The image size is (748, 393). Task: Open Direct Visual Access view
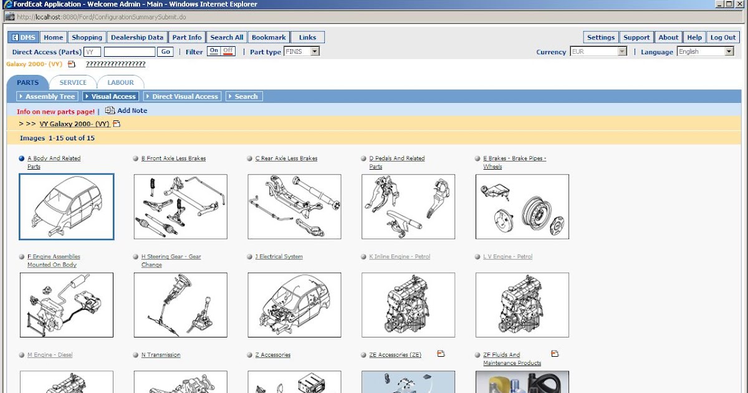tap(182, 97)
